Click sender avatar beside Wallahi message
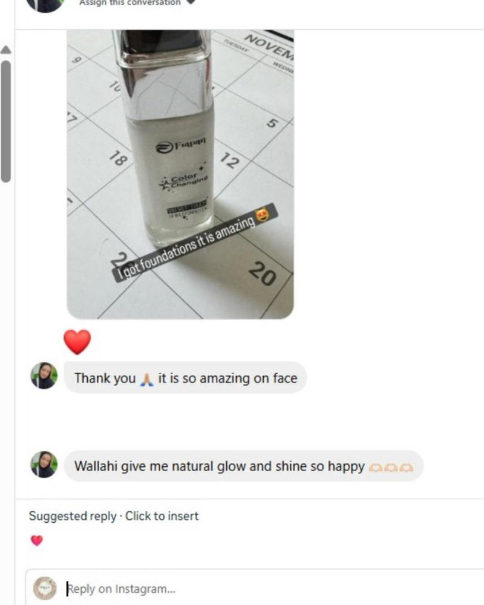Image resolution: width=484 pixels, height=605 pixels. pos(44,464)
